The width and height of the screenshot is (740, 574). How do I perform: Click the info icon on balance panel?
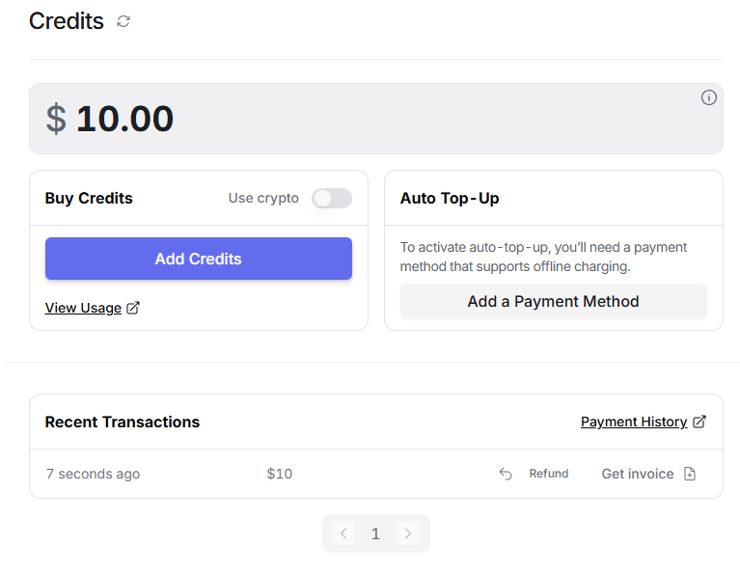[709, 97]
